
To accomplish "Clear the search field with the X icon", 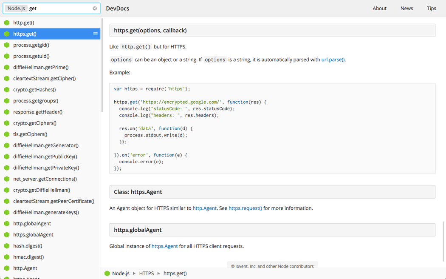I will click(95, 9).
